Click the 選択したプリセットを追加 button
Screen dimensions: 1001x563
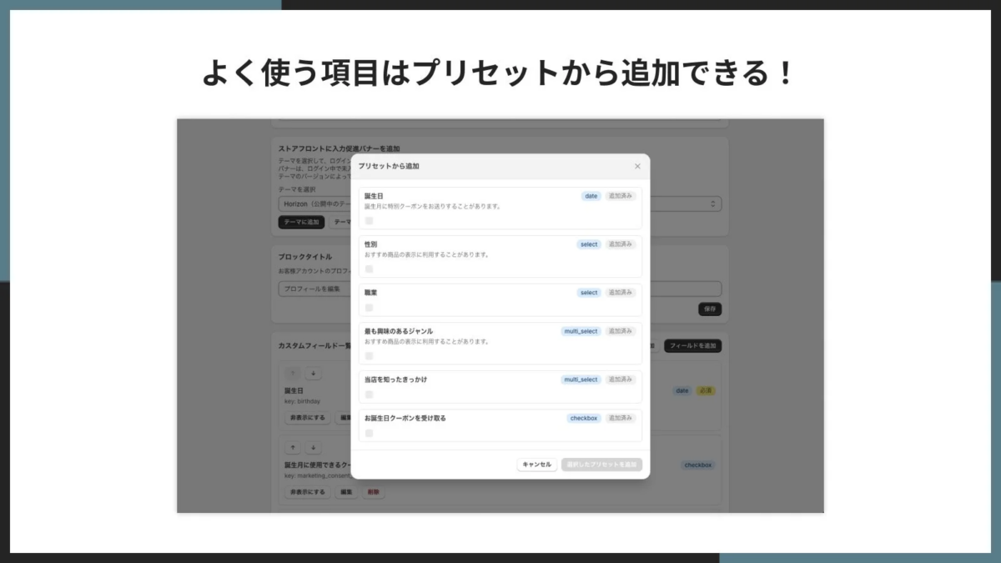click(601, 465)
